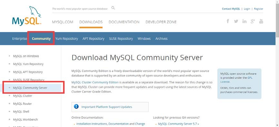Open the DEVELOPER ZONE tab

point(161,22)
